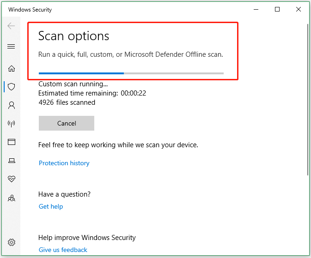The image size is (311, 258).
Task: Open Device performance & health heart icon
Action: point(11,179)
